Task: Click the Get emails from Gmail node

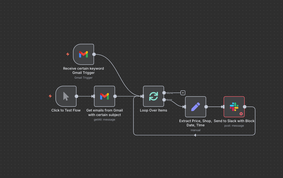Action: coord(104,96)
